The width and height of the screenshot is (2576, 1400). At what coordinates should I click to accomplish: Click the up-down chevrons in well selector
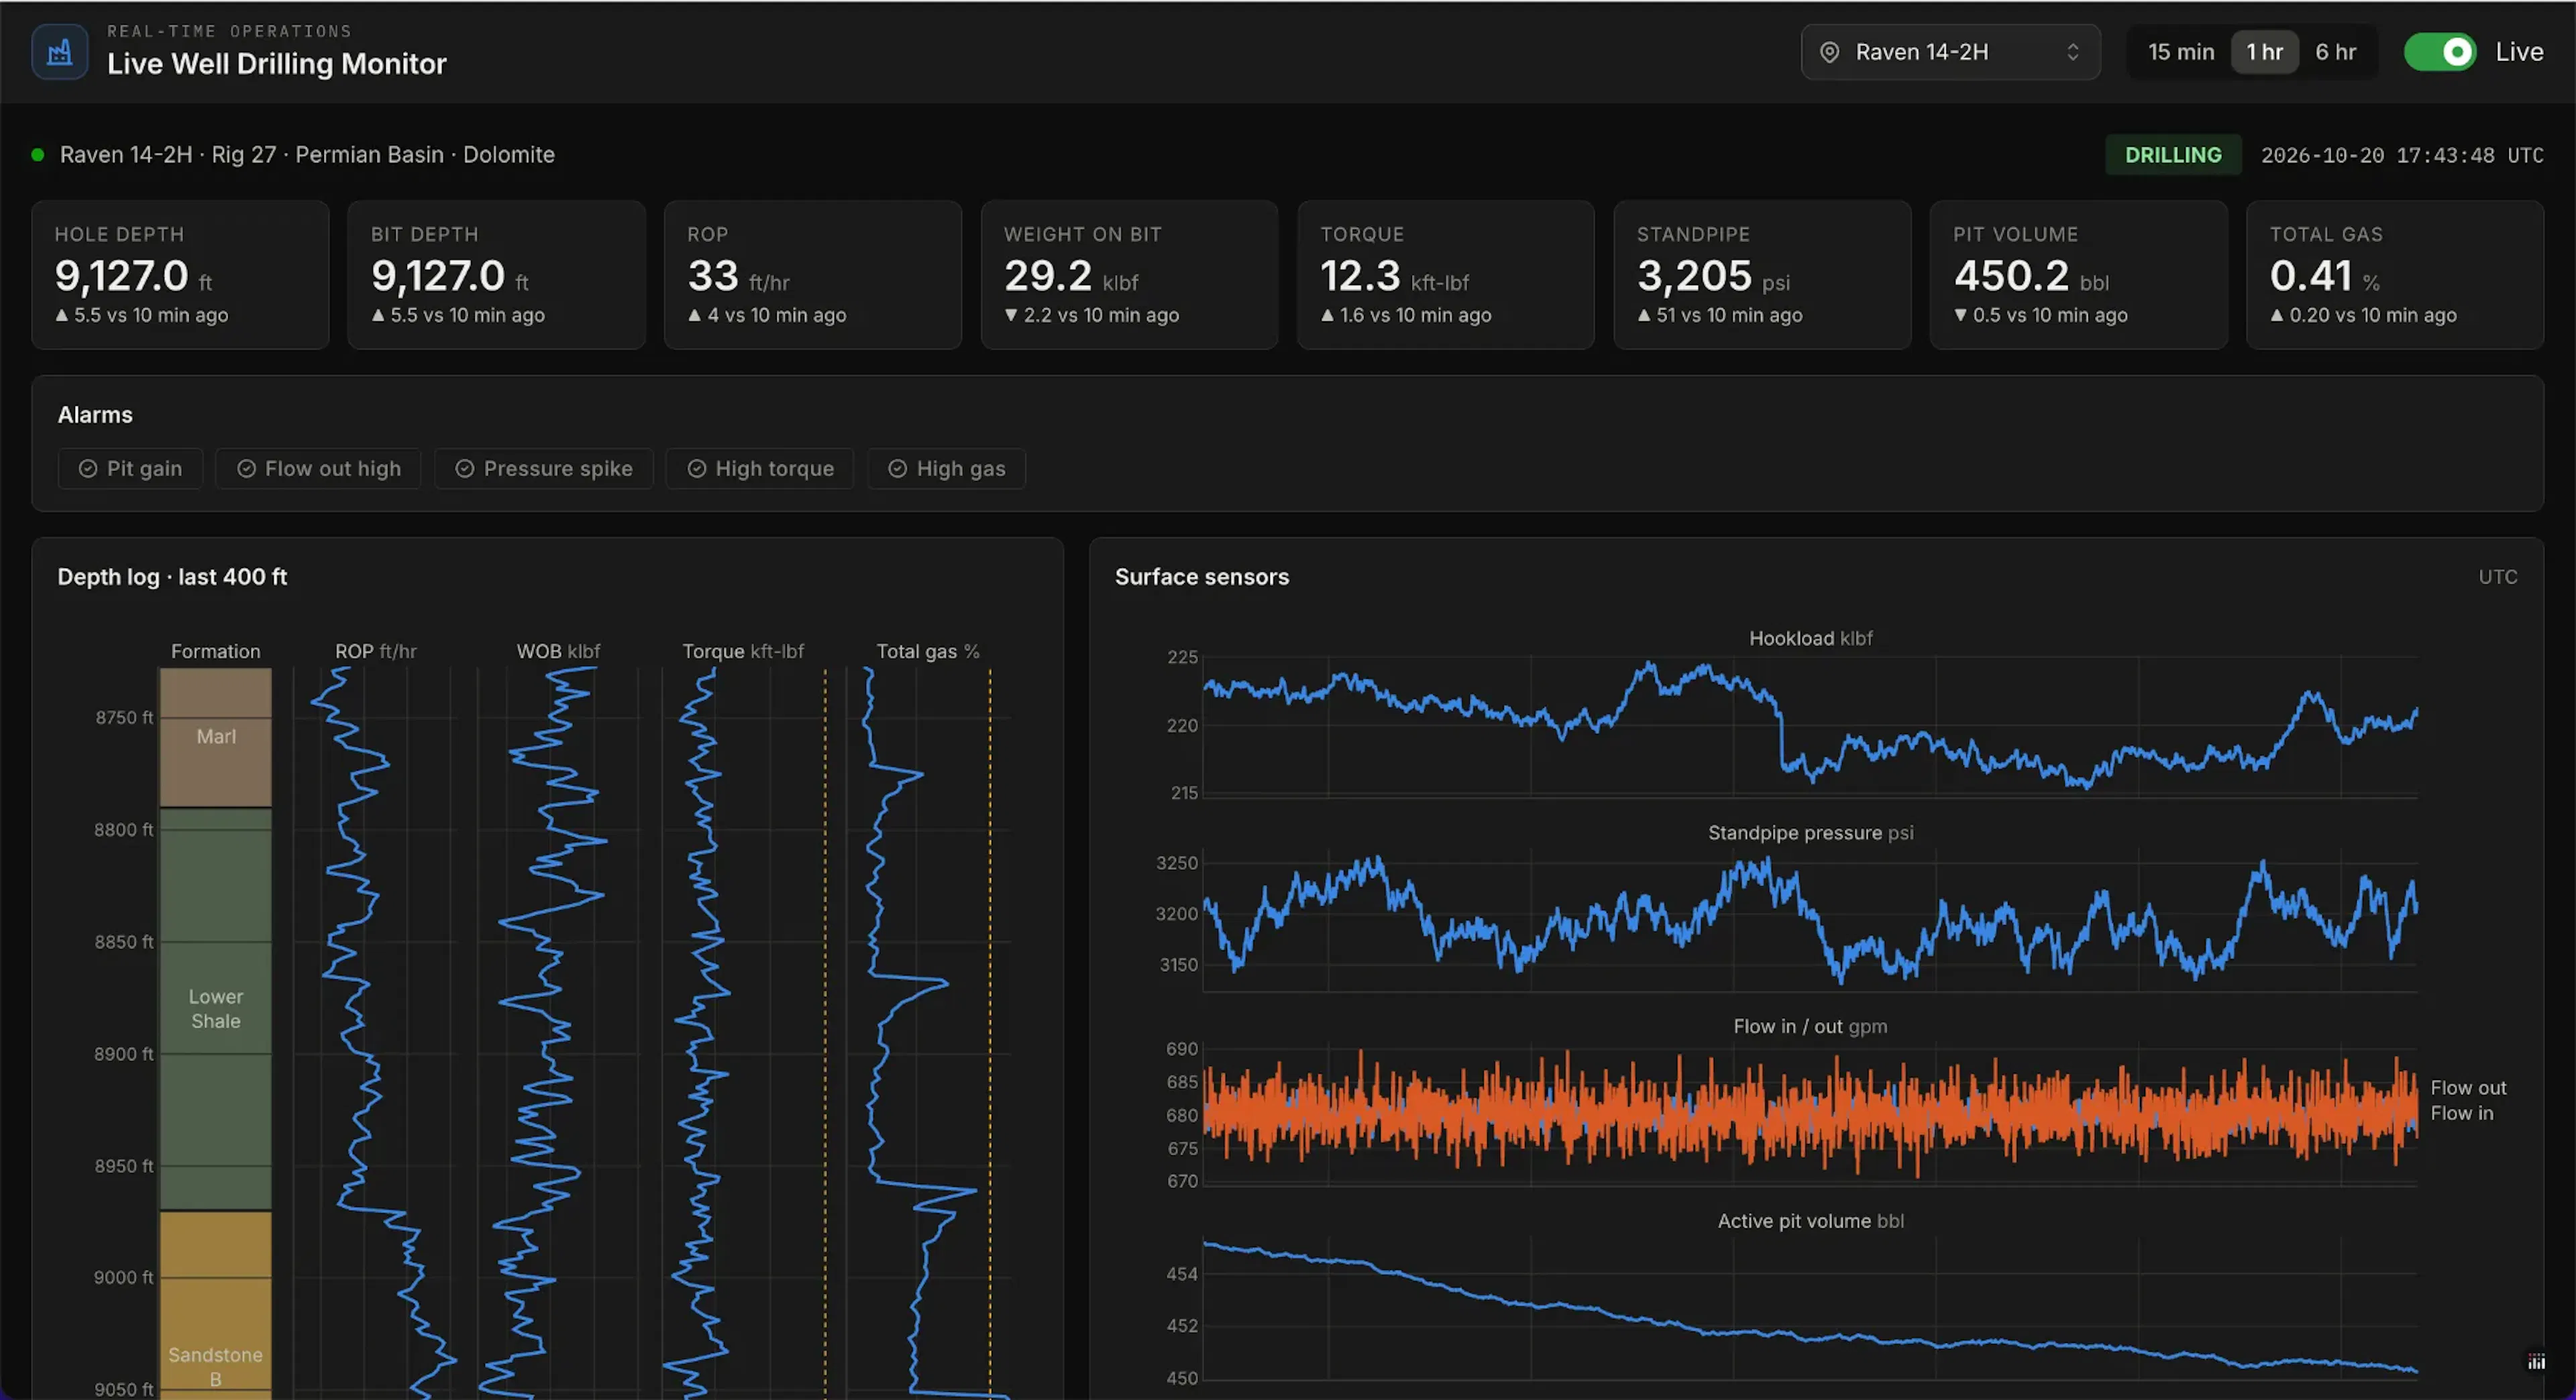(x=2073, y=52)
